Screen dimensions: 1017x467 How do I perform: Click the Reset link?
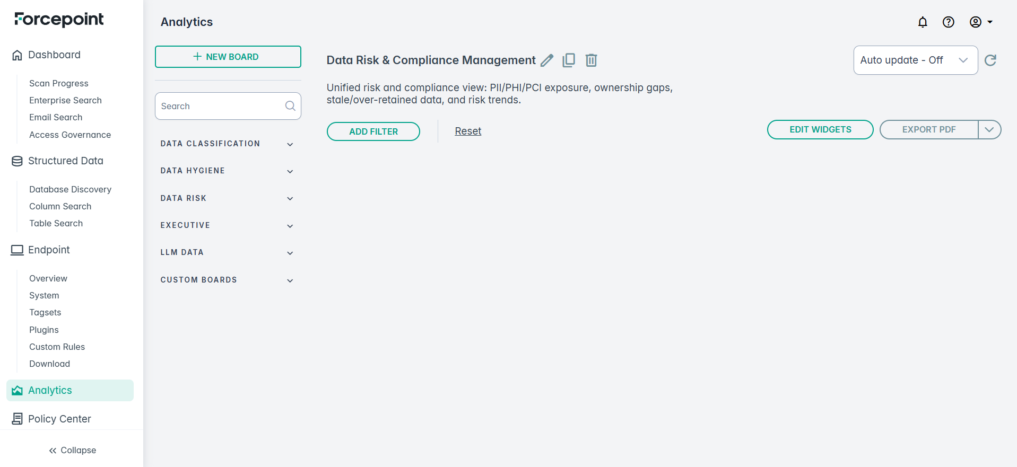tap(468, 131)
